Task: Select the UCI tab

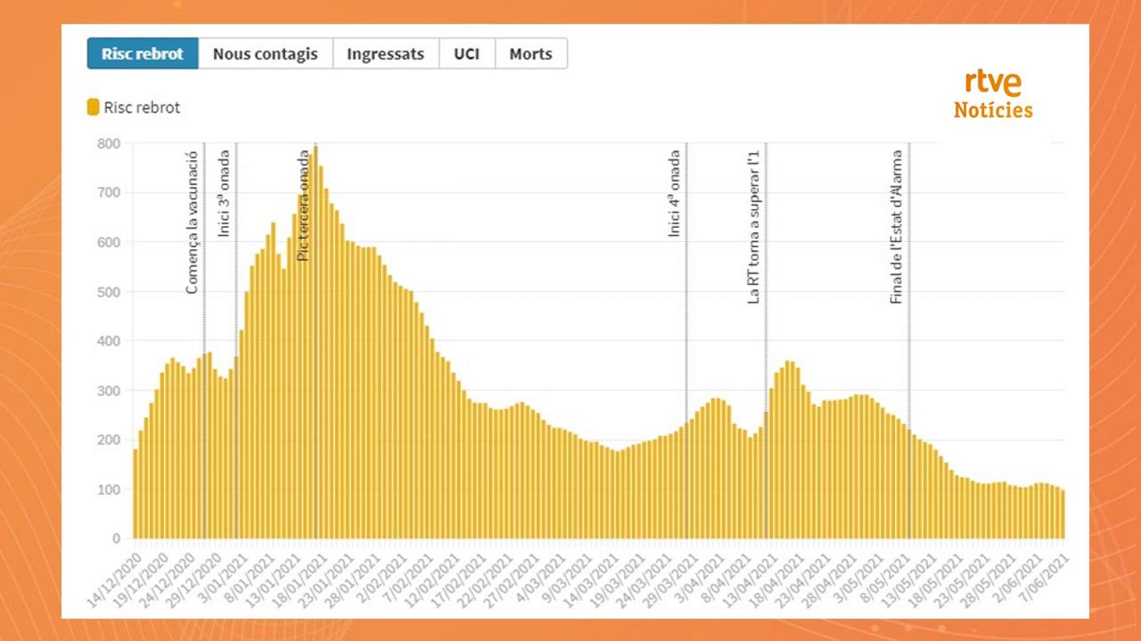Action: click(x=465, y=53)
